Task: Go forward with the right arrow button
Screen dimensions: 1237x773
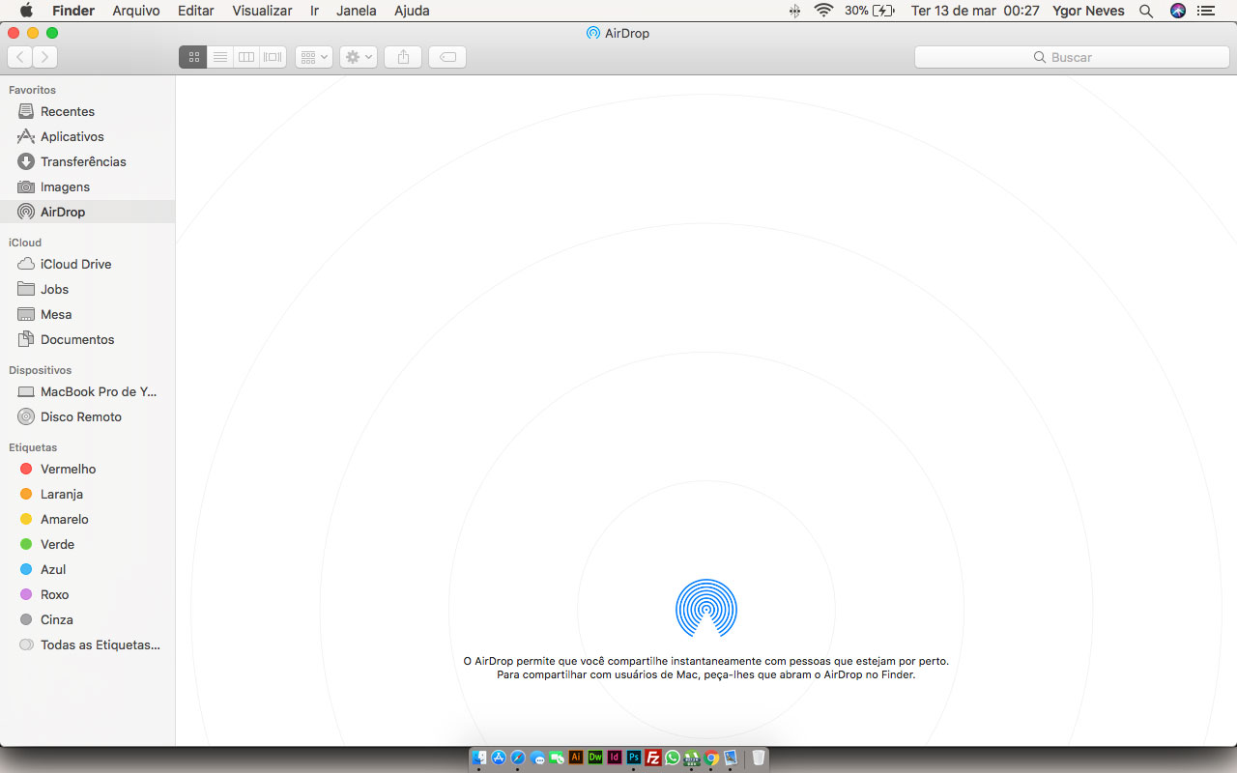Action: coord(45,57)
